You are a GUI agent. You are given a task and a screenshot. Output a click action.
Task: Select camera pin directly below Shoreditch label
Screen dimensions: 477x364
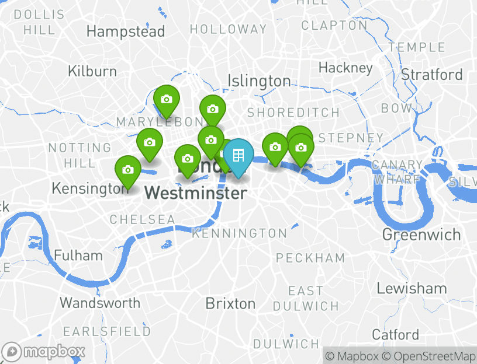coord(275,148)
